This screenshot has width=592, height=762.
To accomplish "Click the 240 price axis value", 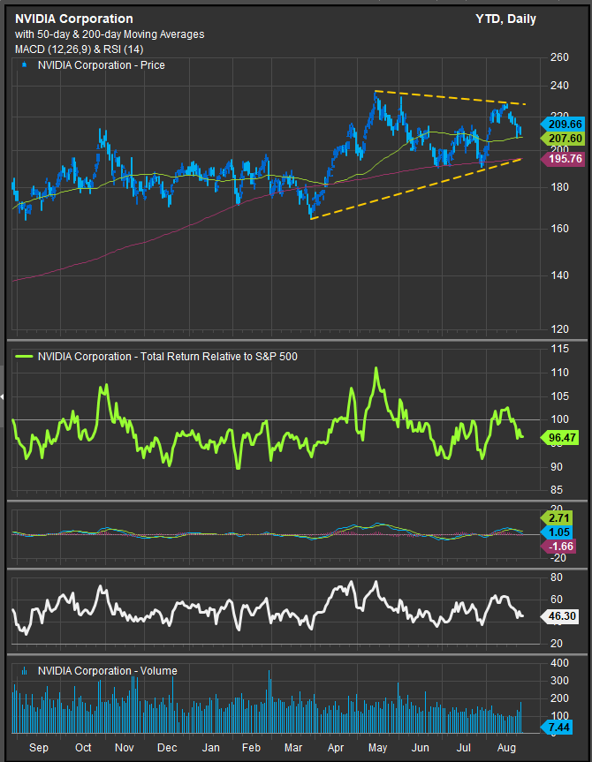I will (x=559, y=86).
